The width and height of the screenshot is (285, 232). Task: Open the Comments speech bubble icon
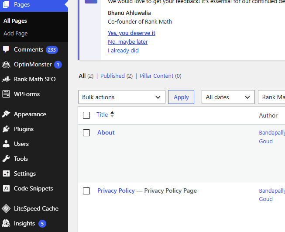(6, 49)
